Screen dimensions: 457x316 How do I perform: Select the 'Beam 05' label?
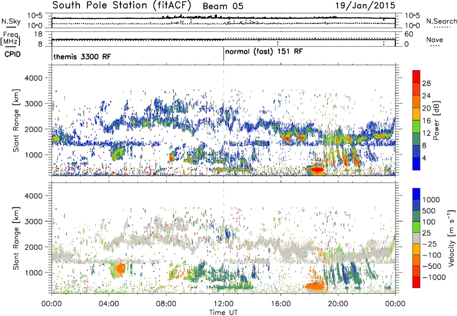click(x=223, y=6)
